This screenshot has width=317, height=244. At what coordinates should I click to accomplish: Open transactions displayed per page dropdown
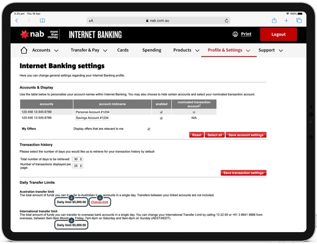click(x=78, y=166)
